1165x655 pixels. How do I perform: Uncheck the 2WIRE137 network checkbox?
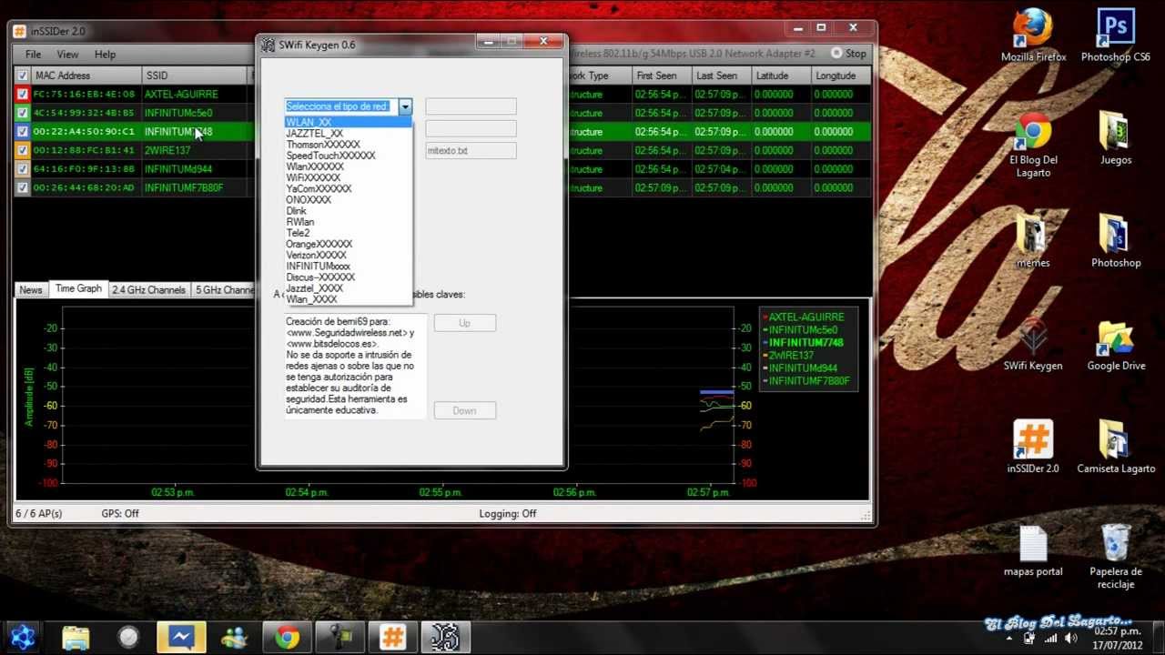[22, 150]
